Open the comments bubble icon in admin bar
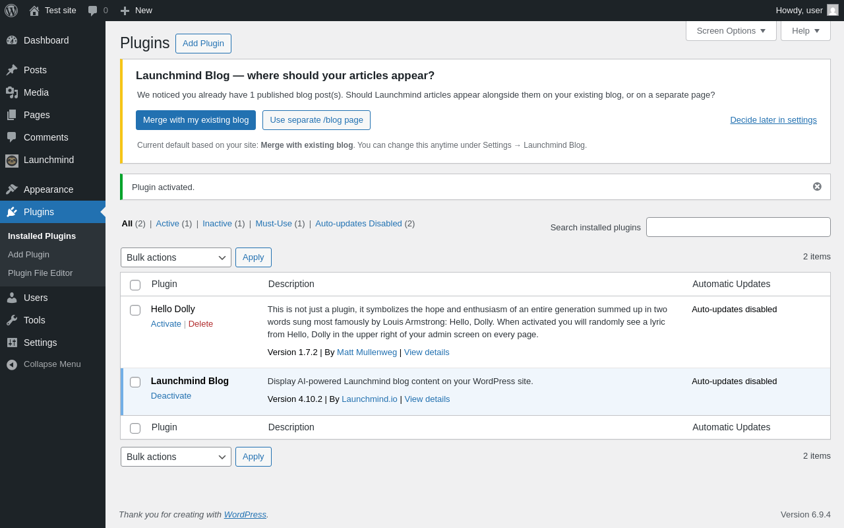Image resolution: width=844 pixels, height=528 pixels. (x=93, y=11)
